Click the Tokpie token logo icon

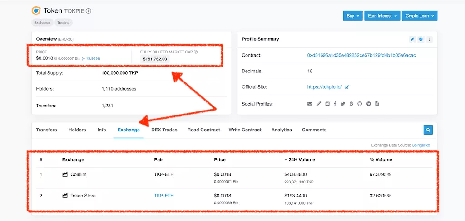pyautogui.click(x=36, y=11)
